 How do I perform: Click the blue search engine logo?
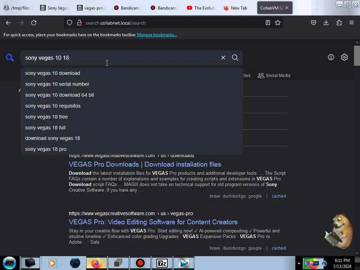pyautogui.click(x=10, y=57)
